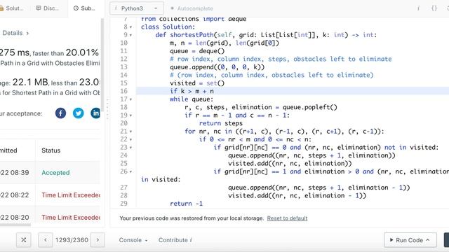The image size is (449, 252).
Task: Click the Run Code button
Action: tap(410, 240)
